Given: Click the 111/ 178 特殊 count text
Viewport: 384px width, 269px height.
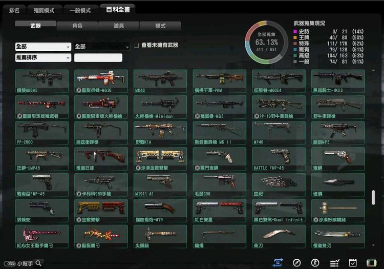Looking at the screenshot, I should point(337,44).
